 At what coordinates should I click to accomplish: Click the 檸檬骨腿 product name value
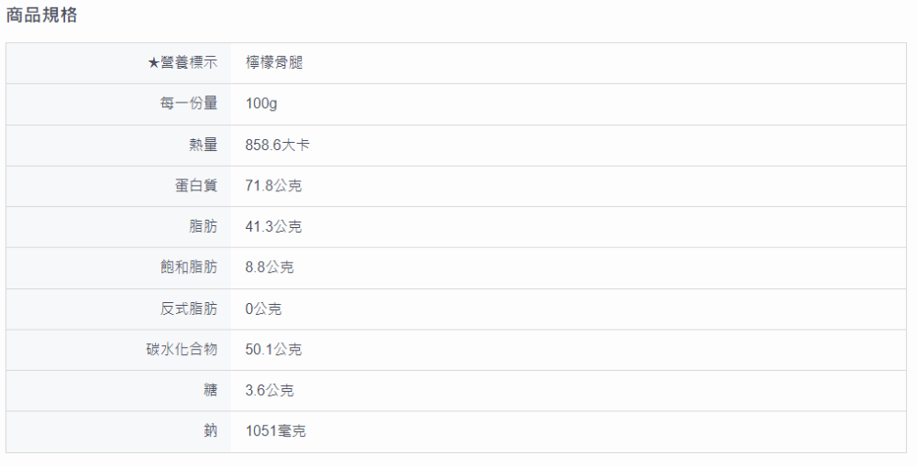pyautogui.click(x=274, y=63)
